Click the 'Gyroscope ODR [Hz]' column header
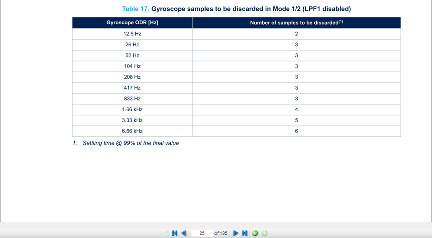The image size is (432, 238). (x=132, y=23)
